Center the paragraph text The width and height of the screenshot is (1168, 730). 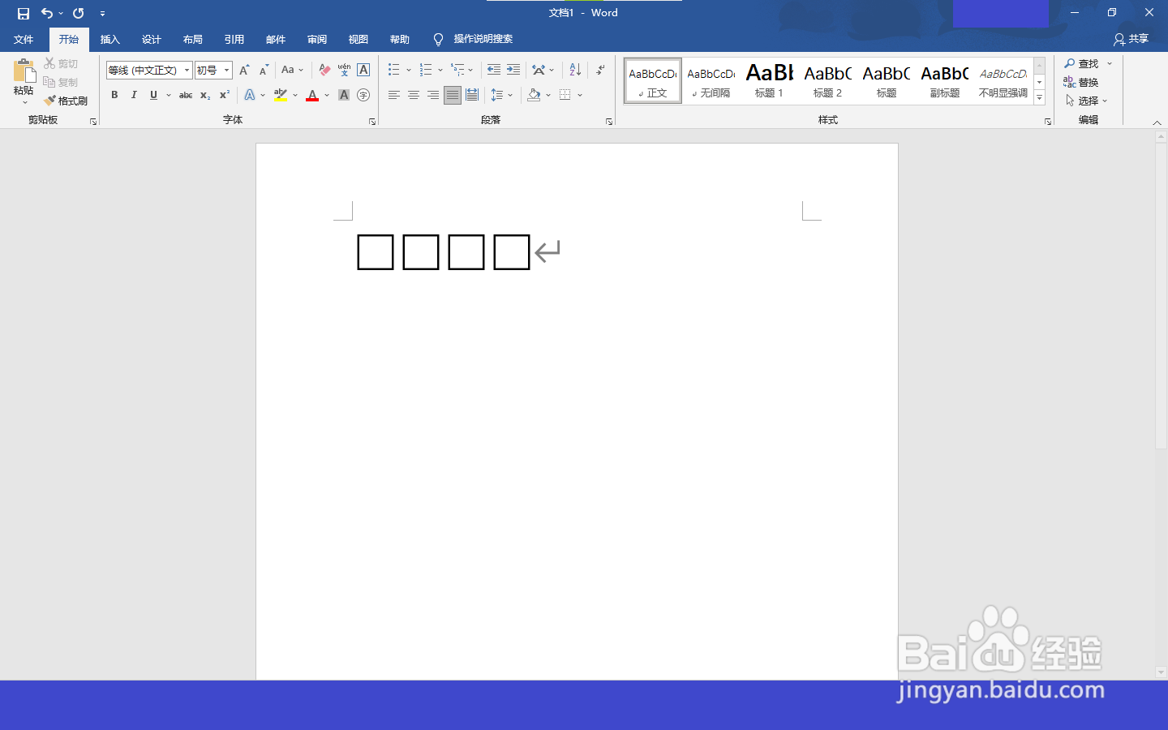click(414, 95)
